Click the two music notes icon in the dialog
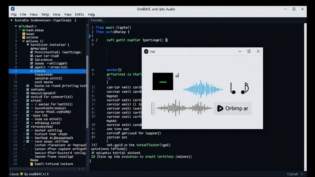This screenshot has height=177, width=315. tap(240, 88)
